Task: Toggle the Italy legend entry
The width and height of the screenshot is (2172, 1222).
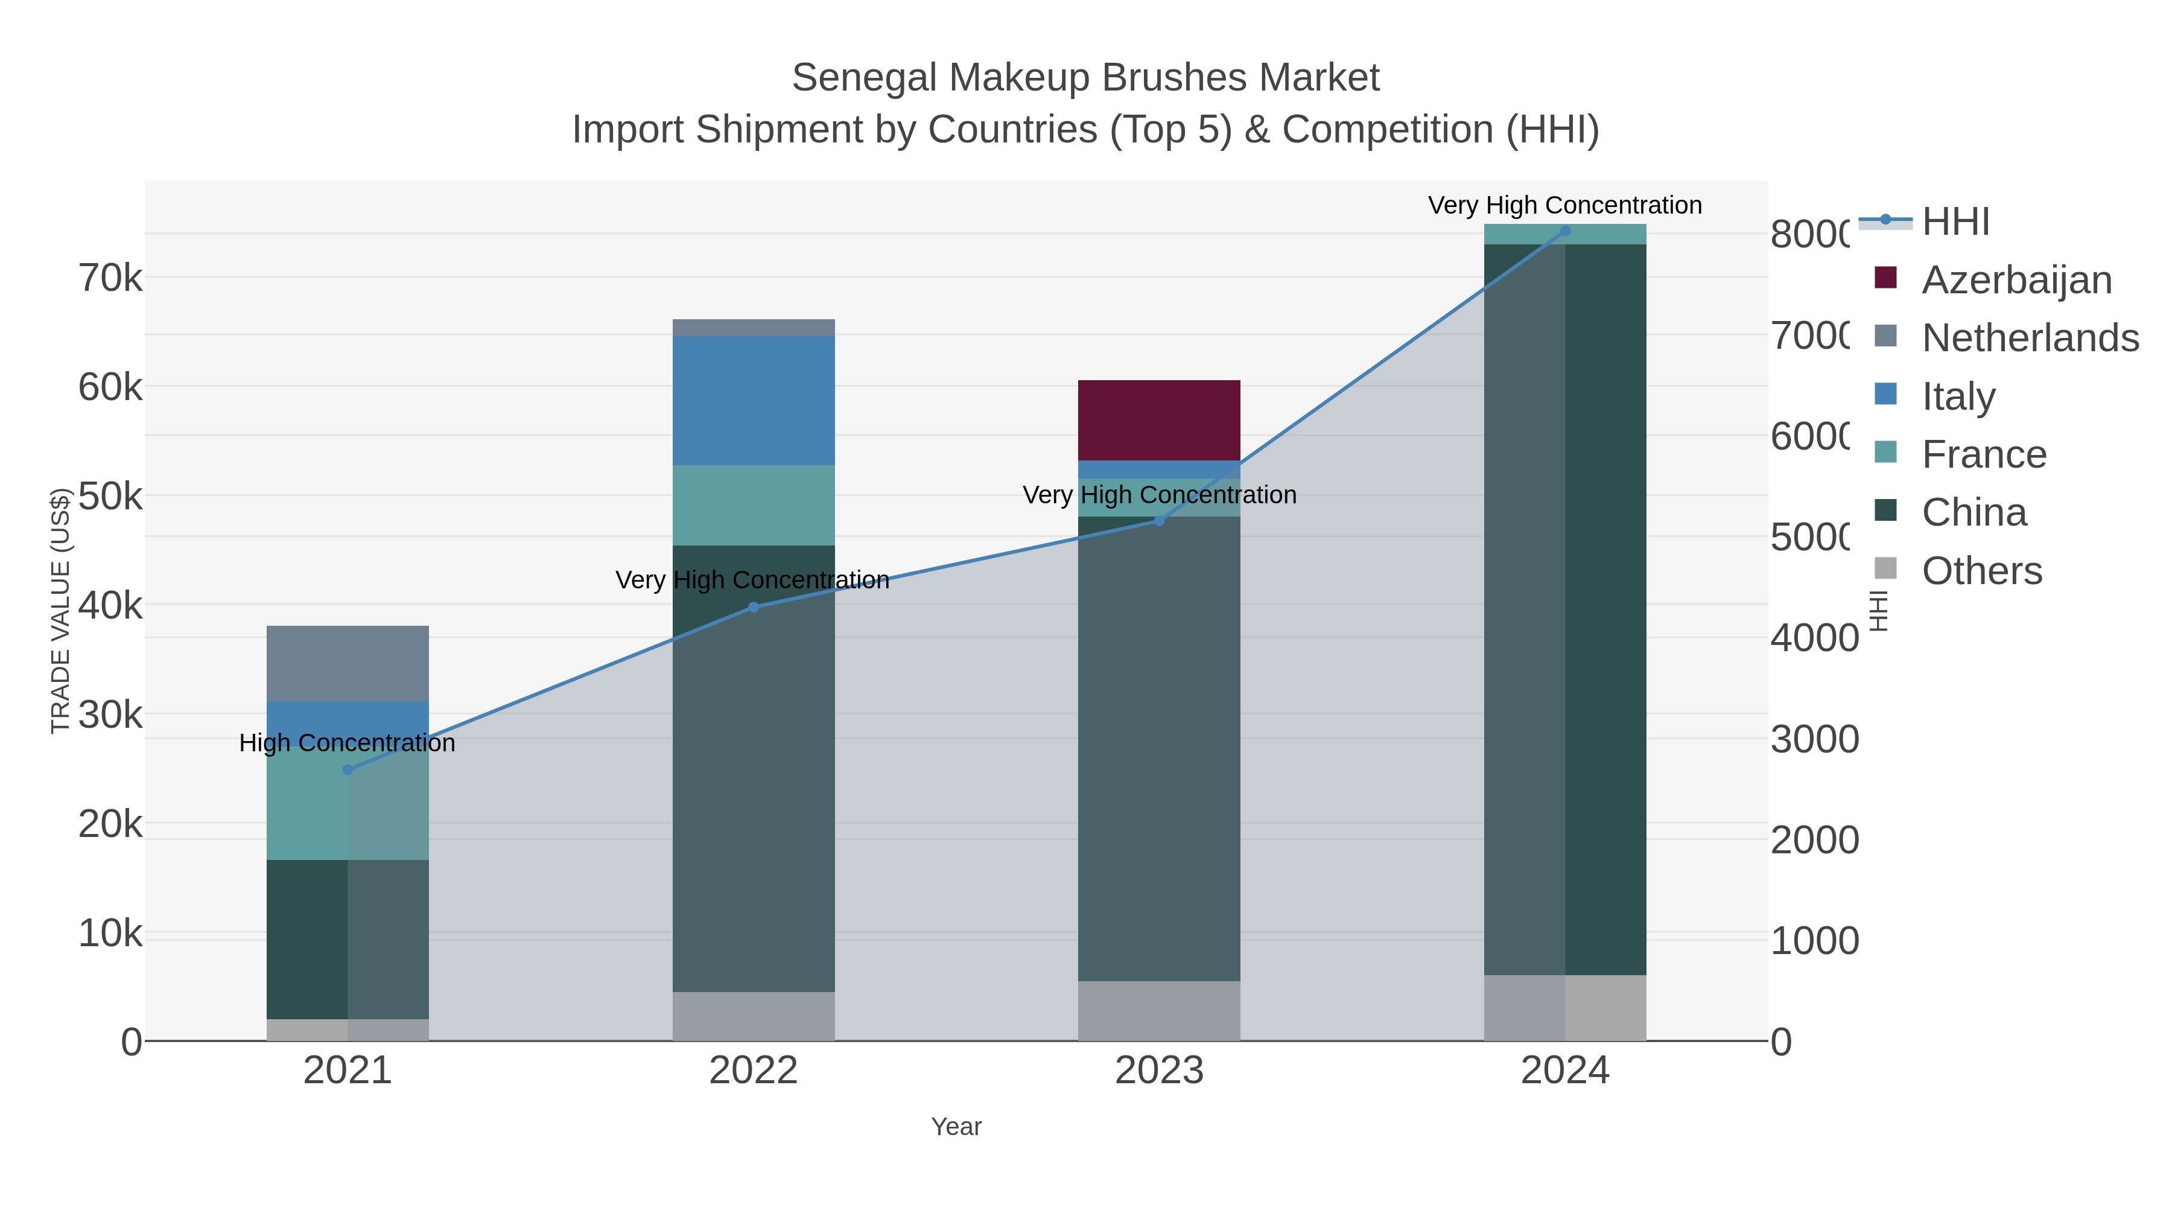Action: point(1935,395)
